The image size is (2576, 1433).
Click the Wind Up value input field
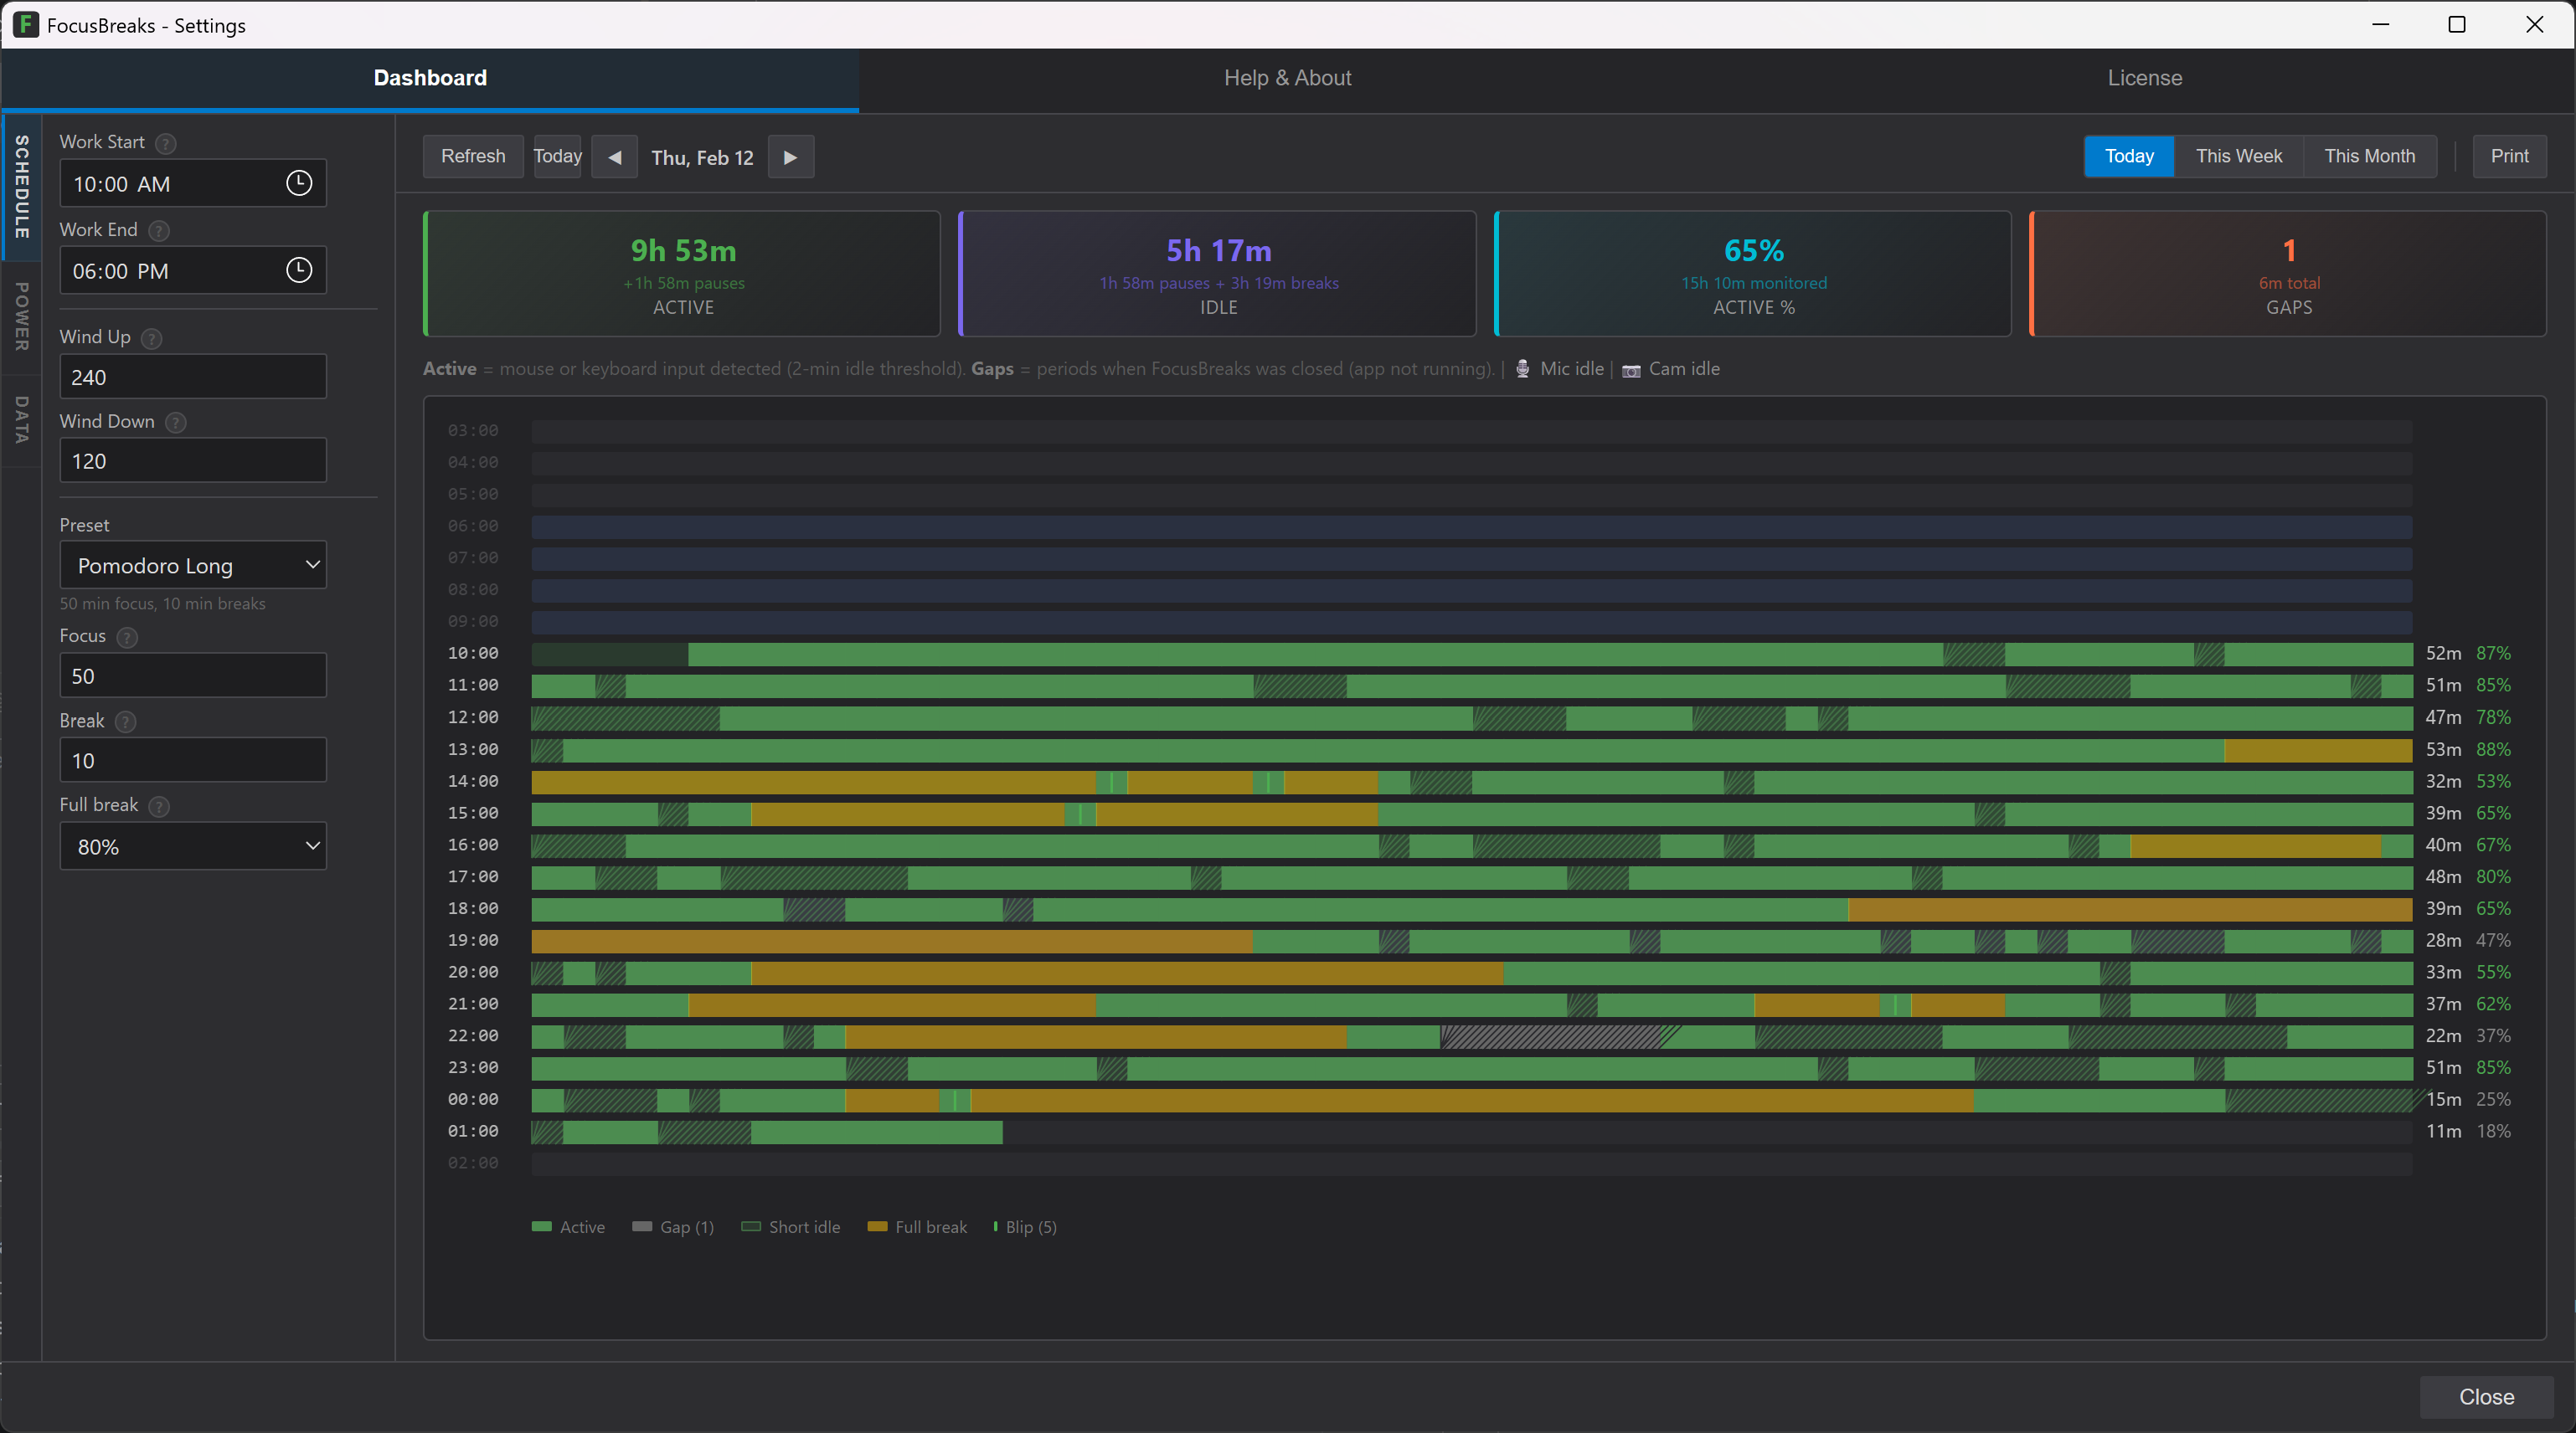(193, 377)
